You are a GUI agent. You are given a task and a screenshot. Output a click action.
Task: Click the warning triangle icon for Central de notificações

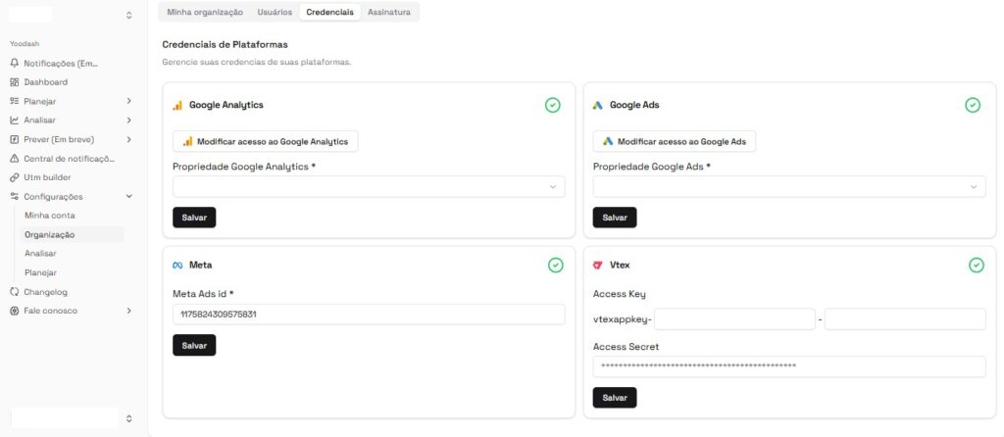pos(15,159)
